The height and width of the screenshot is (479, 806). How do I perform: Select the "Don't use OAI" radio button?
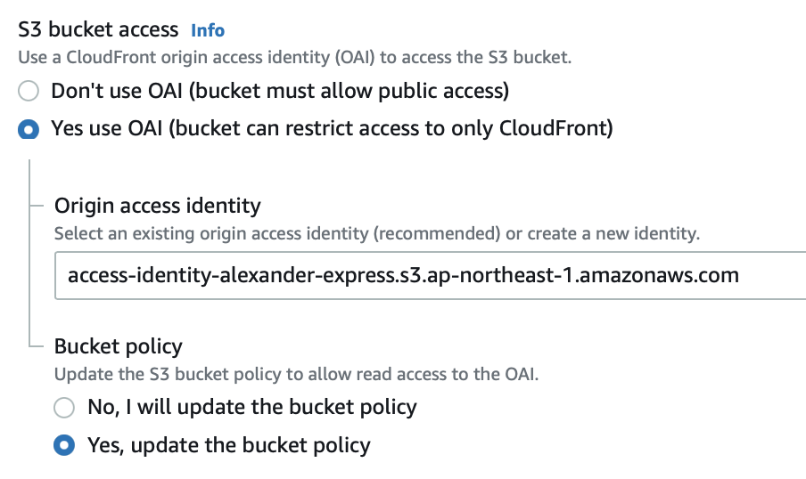[30, 91]
